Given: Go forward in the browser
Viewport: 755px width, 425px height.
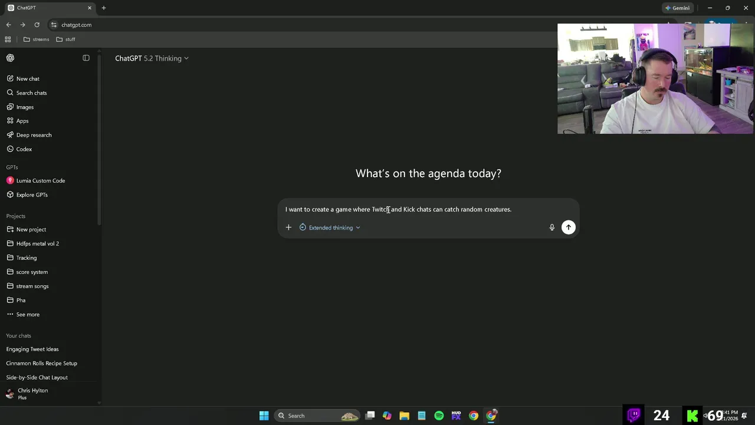Looking at the screenshot, I should tap(22, 25).
